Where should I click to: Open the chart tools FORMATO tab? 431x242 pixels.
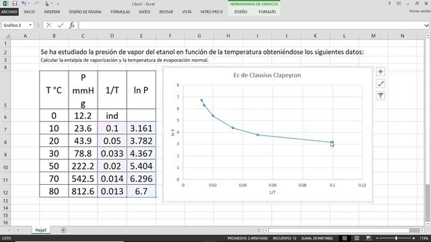coord(267,12)
